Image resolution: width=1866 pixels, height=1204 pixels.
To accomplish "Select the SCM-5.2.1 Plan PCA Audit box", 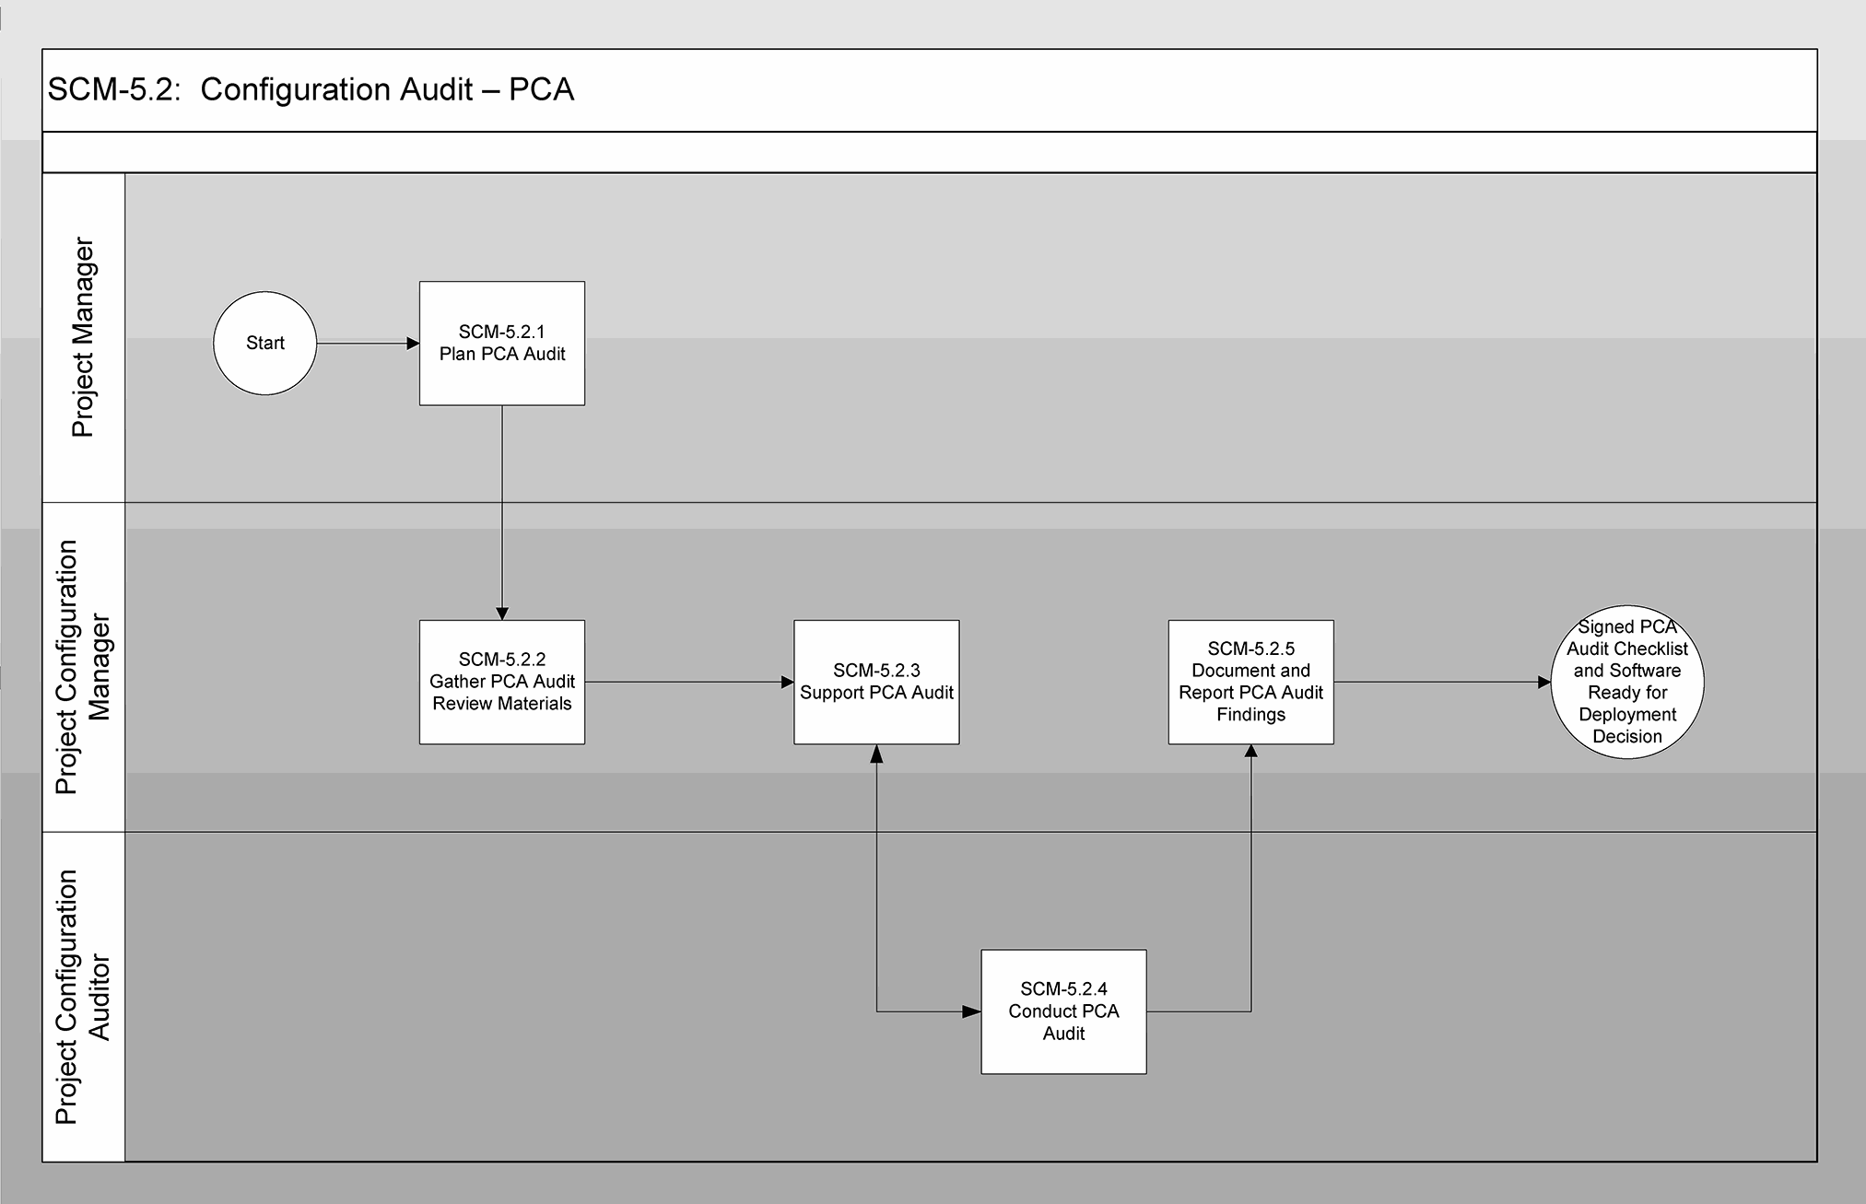I will (501, 343).
